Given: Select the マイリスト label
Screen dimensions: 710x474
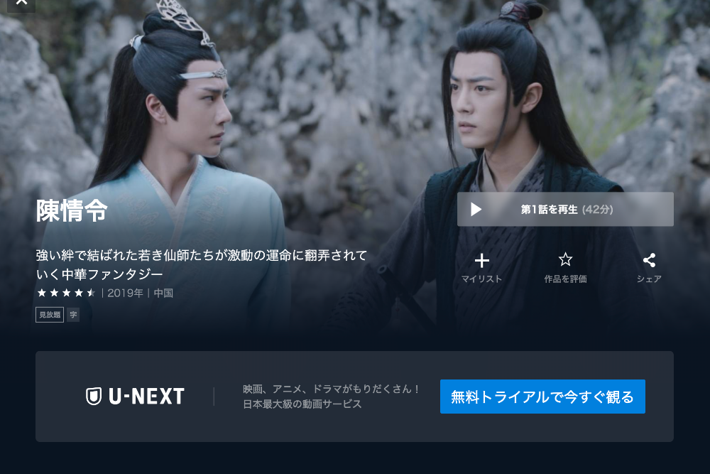Looking at the screenshot, I should [x=482, y=279].
